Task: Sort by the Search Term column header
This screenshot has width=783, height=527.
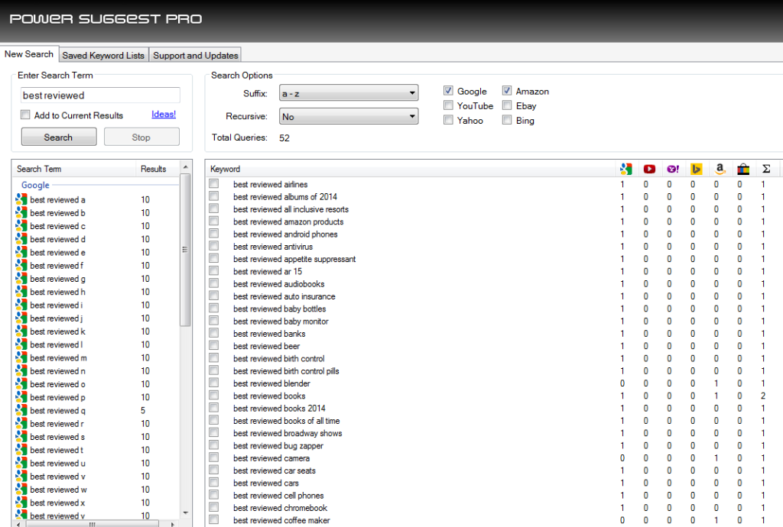Action: (74, 169)
